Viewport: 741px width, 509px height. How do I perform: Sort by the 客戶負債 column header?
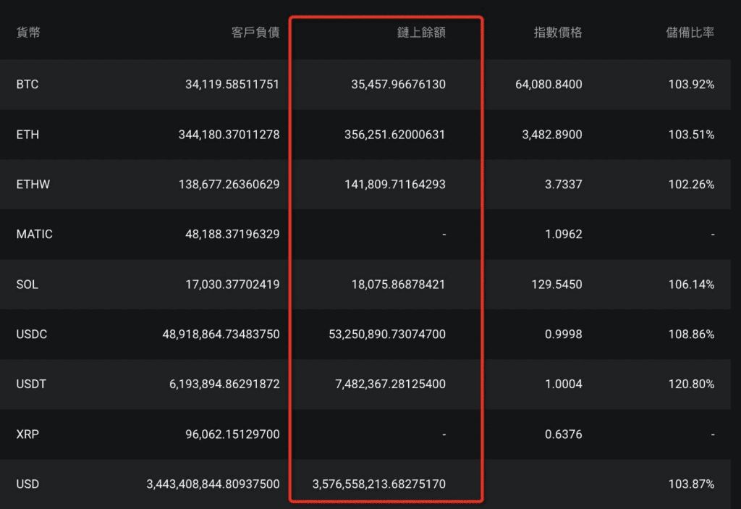pyautogui.click(x=255, y=33)
